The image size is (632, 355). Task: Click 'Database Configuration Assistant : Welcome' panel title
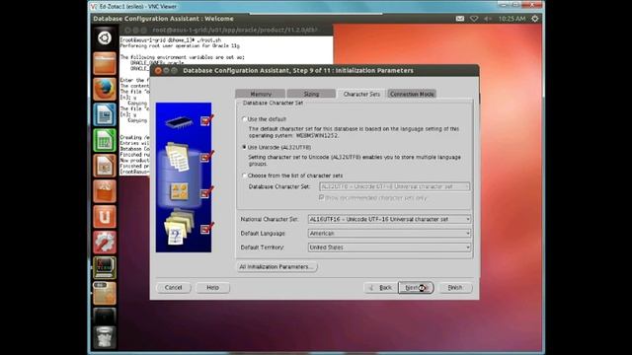163,19
